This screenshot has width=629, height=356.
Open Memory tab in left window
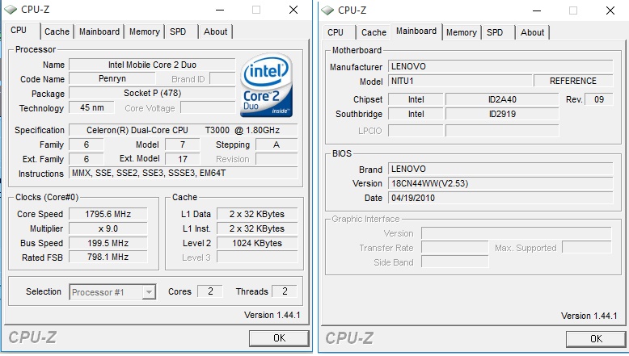(145, 31)
